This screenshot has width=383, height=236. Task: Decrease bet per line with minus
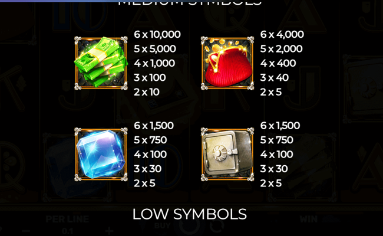26,231
